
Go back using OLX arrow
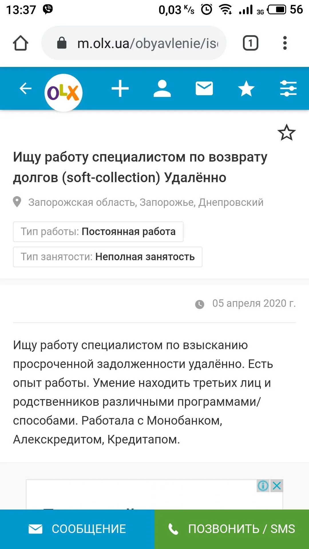(25, 88)
